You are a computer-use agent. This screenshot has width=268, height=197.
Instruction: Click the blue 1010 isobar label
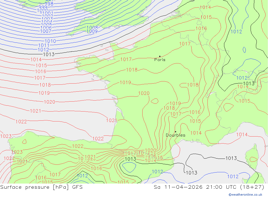50,41
